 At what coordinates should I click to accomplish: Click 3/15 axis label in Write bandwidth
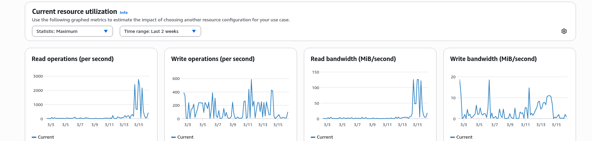[x=556, y=125]
